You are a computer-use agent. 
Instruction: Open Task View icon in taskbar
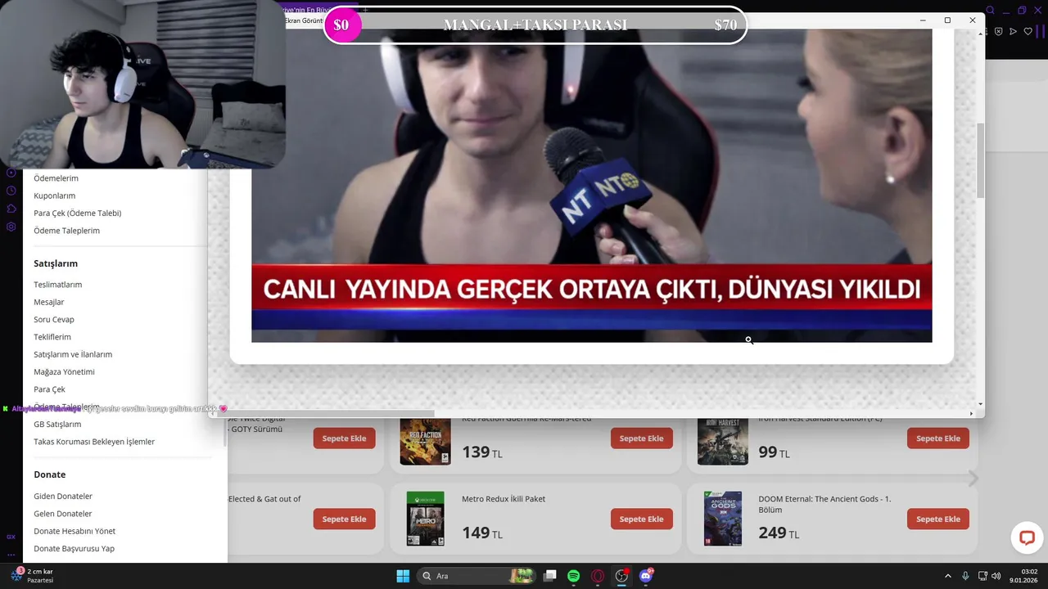550,576
